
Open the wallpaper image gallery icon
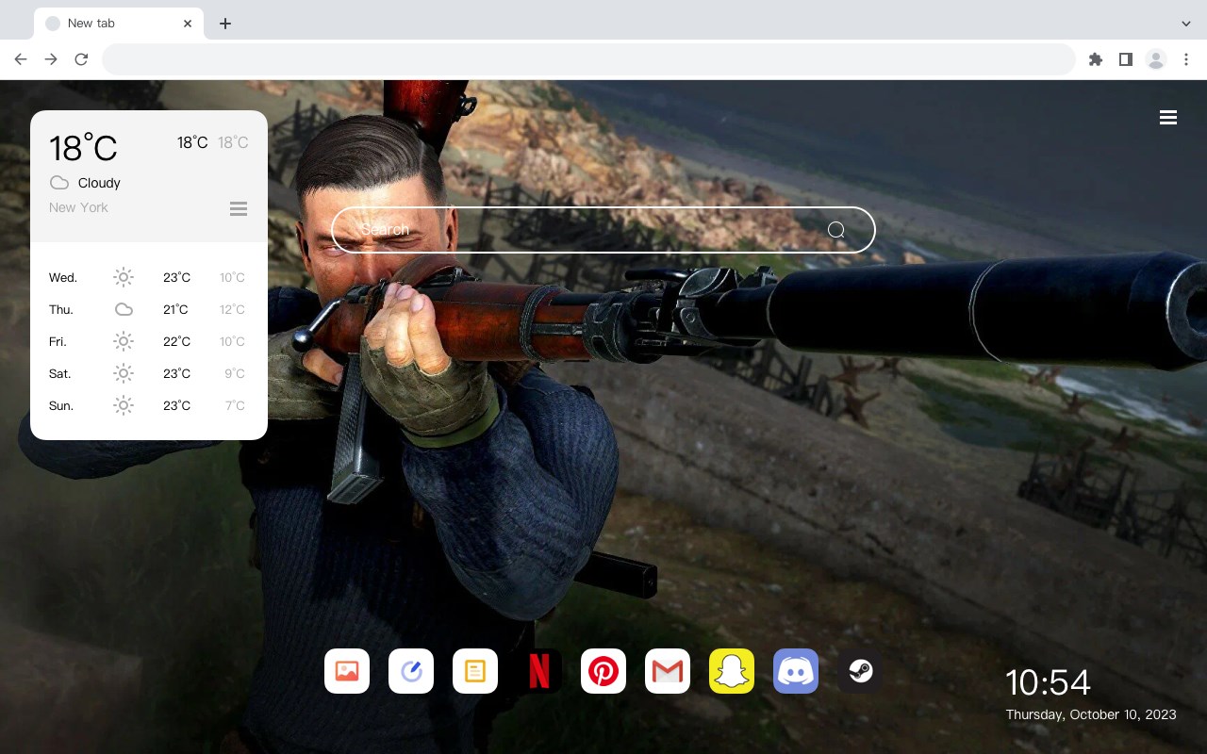click(347, 671)
